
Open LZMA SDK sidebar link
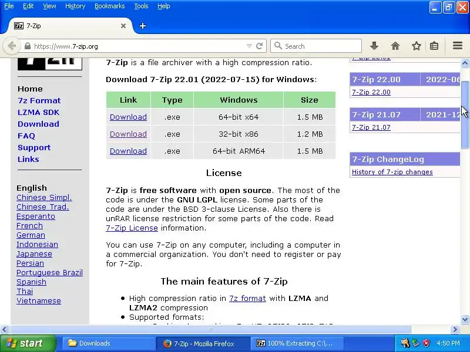[x=39, y=112]
